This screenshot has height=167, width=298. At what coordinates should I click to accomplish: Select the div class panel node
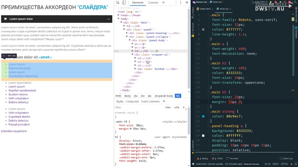pyautogui.click(x=140, y=30)
